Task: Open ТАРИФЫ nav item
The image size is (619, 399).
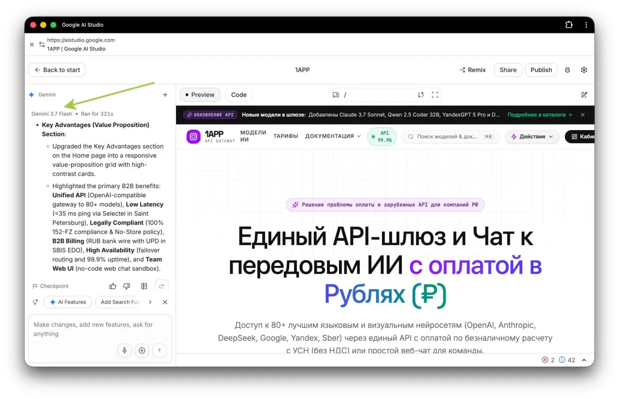Action: [x=285, y=136]
